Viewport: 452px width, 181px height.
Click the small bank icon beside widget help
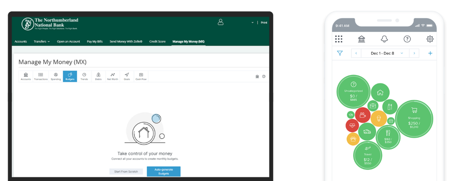click(x=257, y=77)
